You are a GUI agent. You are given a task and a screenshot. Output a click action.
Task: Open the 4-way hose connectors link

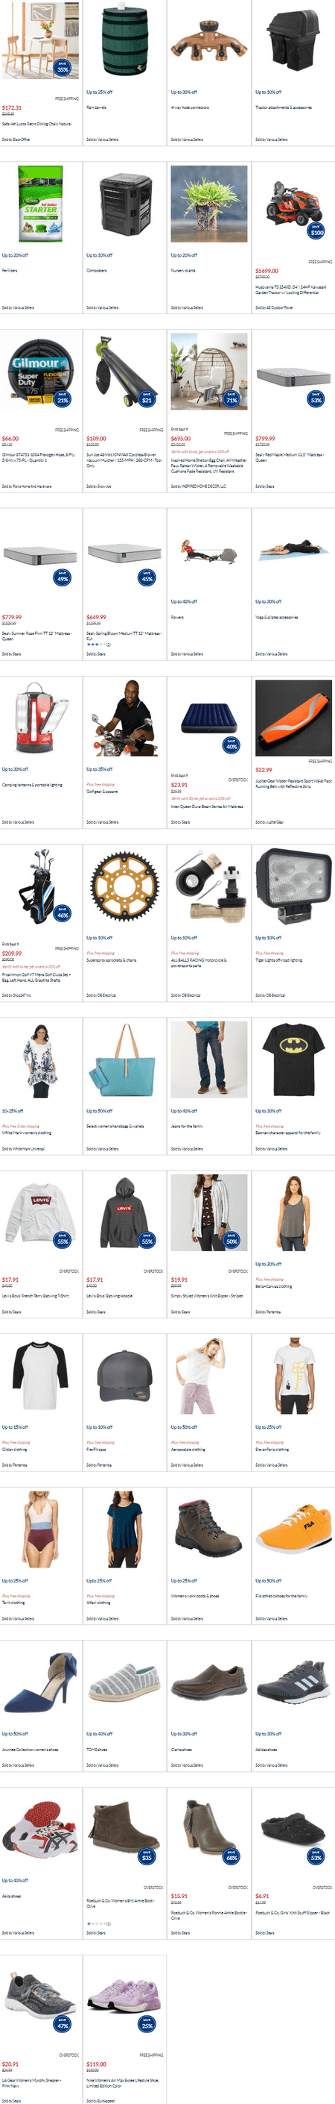(x=190, y=107)
